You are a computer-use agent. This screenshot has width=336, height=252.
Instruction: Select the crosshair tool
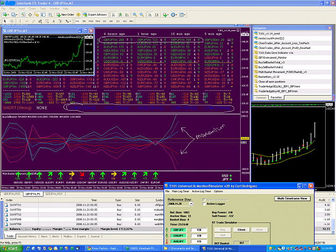click(x=12, y=21)
